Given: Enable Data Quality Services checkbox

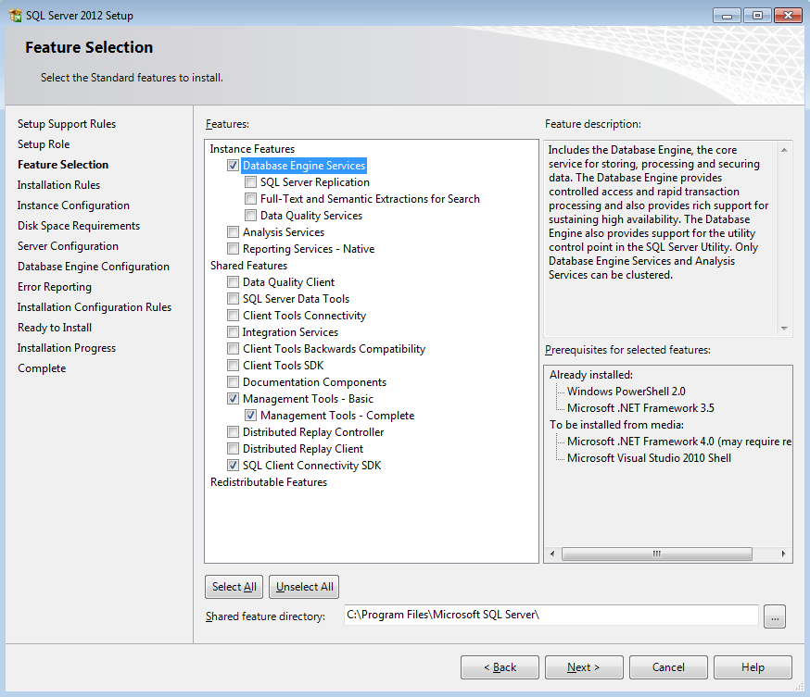Looking at the screenshot, I should 250,215.
